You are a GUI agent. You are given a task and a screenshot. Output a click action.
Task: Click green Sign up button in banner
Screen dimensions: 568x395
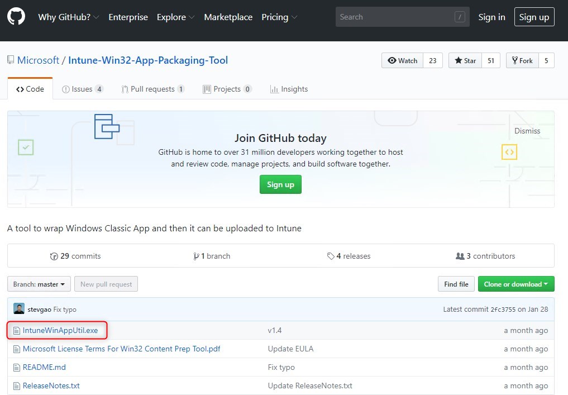click(x=280, y=184)
